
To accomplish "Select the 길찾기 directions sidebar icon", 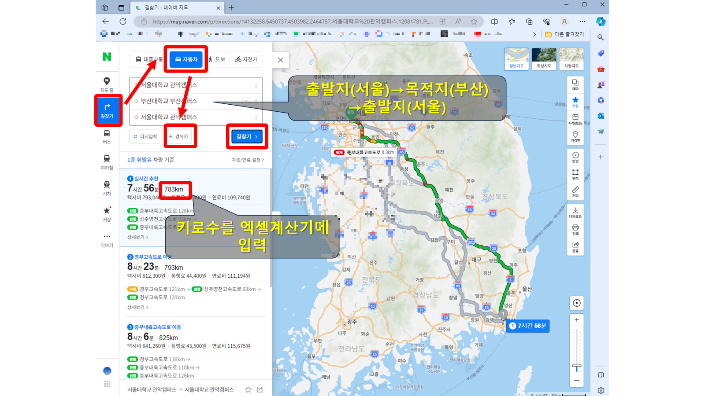I will coord(107,110).
